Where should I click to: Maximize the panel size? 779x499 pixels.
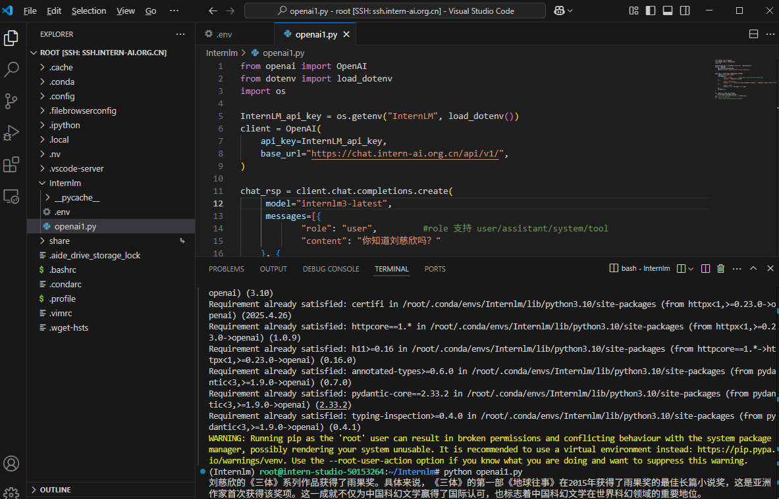click(753, 268)
